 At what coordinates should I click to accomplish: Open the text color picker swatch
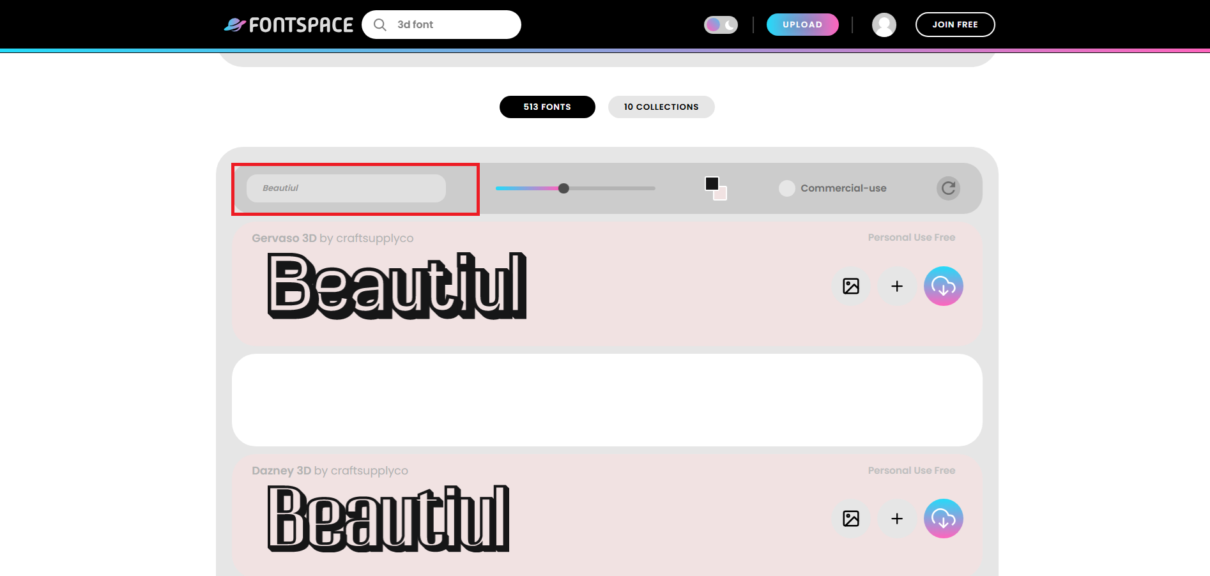click(712, 183)
